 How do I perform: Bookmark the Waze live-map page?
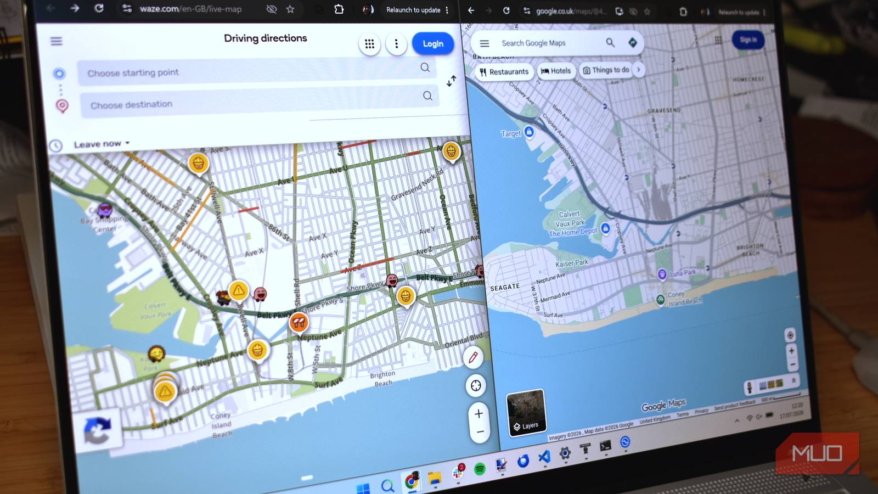click(290, 9)
